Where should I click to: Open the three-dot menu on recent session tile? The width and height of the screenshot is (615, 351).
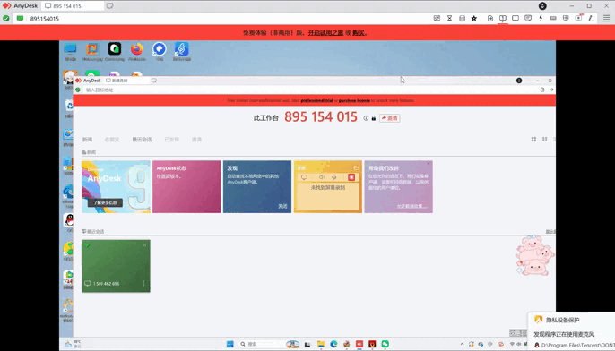click(144, 283)
